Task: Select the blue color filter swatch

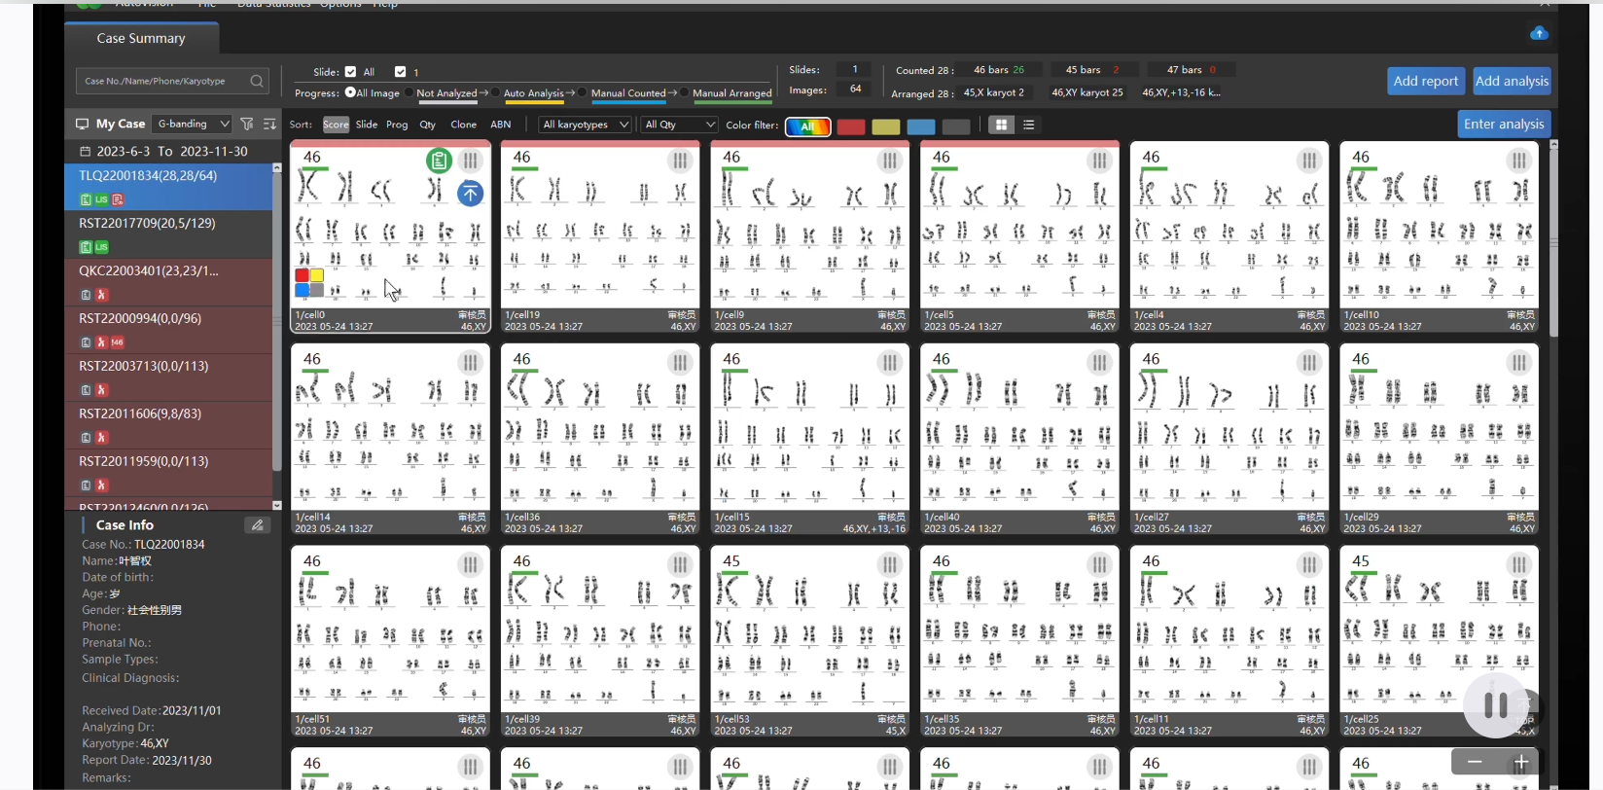Action: click(921, 126)
